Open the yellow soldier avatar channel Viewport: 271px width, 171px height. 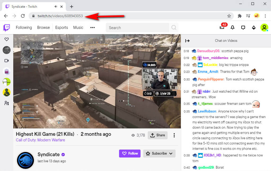click(x=7, y=92)
